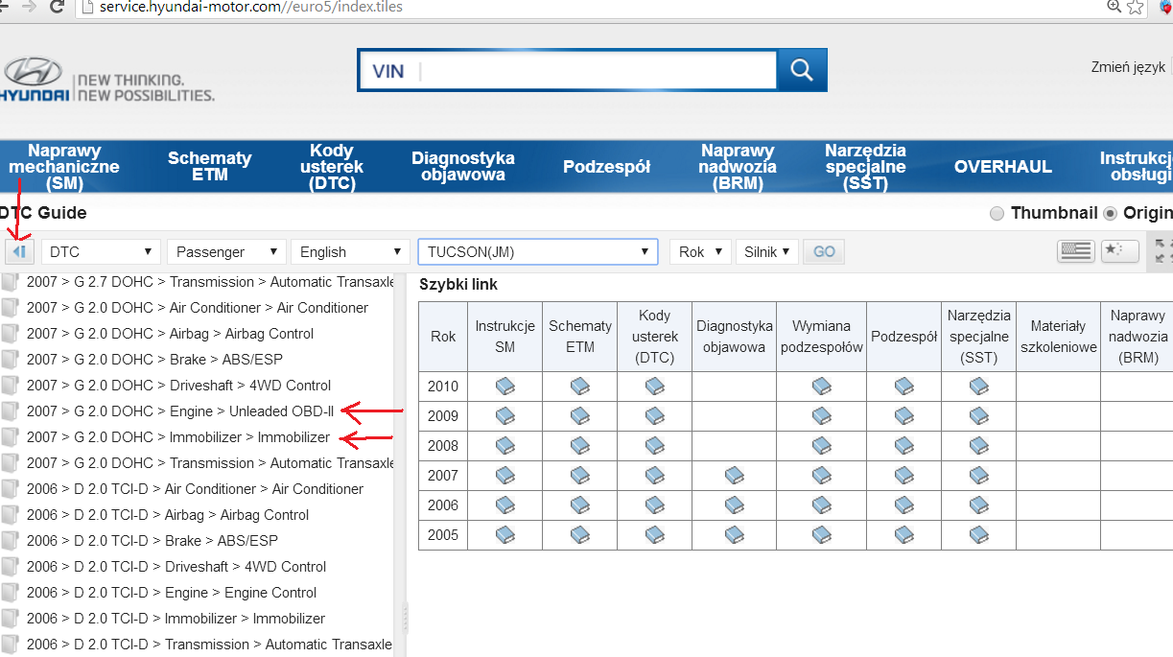
Task: Open 2007 G 2.0 DOHC Unleaded OBD-II
Action: click(x=180, y=411)
